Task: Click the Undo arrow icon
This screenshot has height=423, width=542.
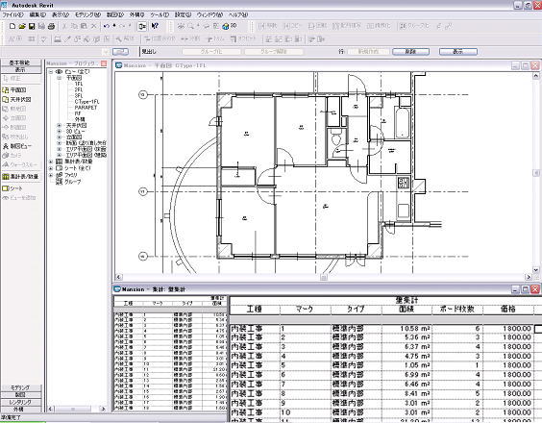Action: pyautogui.click(x=107, y=26)
